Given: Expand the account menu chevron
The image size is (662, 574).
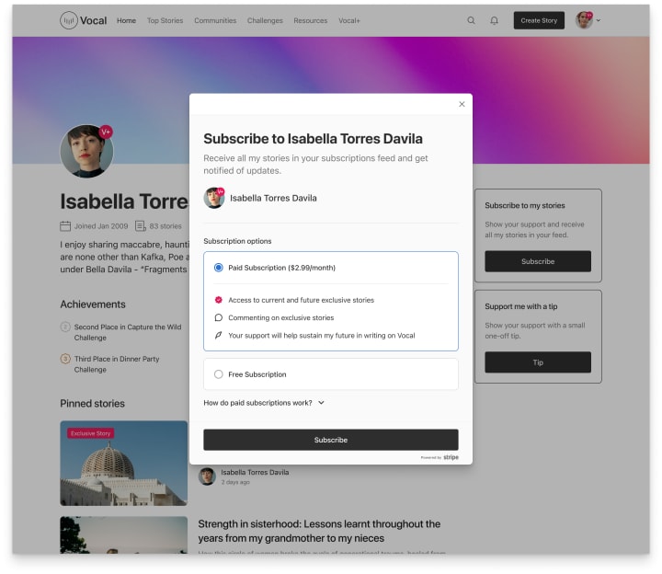Looking at the screenshot, I should pos(599,20).
